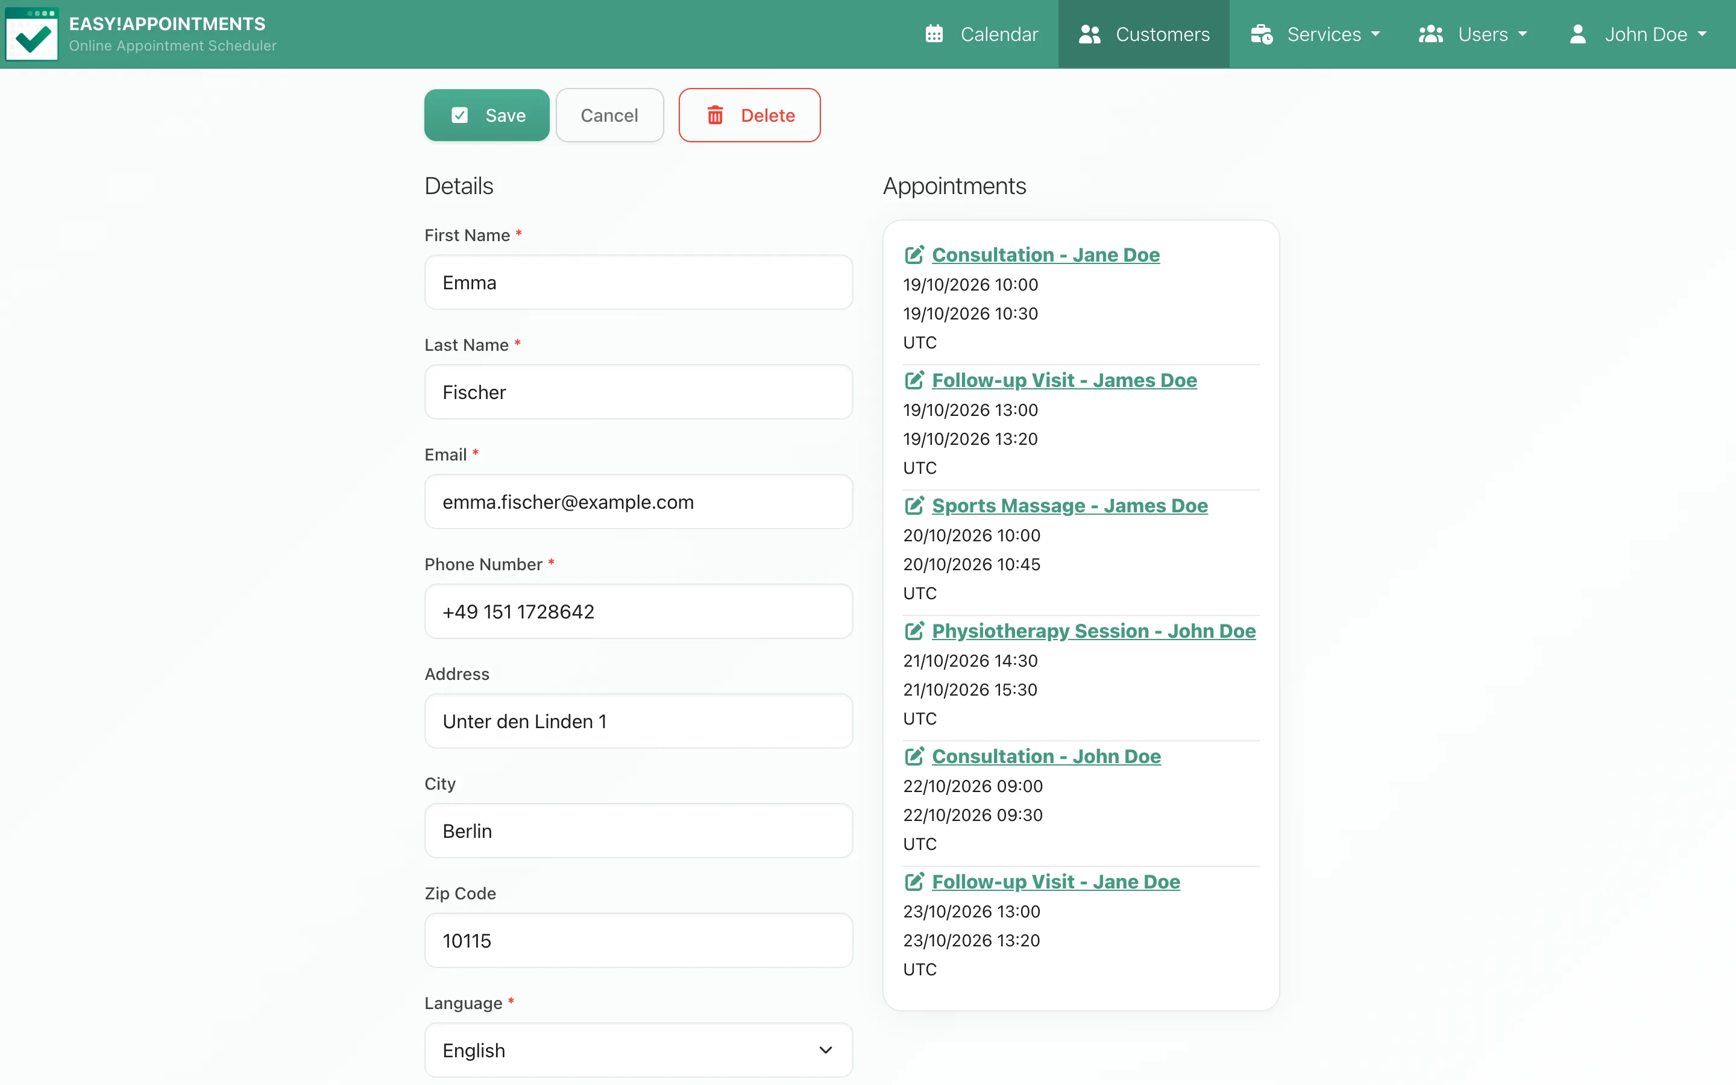Go to the Calendar menu item

pyautogui.click(x=981, y=34)
